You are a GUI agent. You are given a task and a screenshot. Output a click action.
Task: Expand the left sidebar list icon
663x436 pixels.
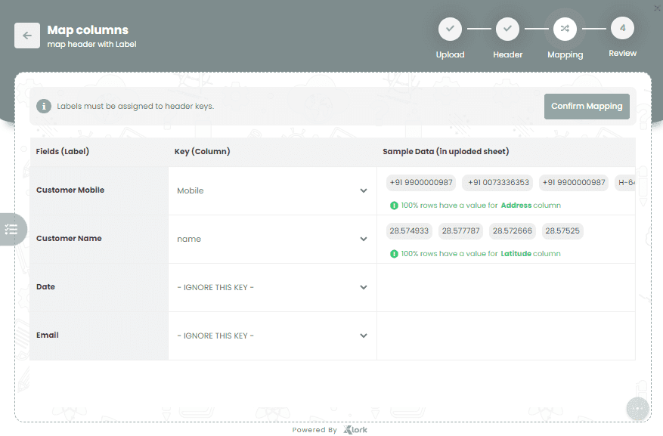tap(11, 229)
